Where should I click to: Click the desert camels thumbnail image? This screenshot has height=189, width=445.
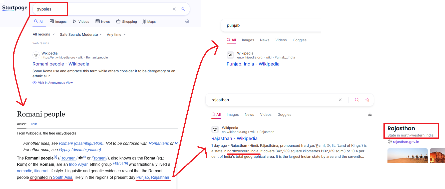[x=407, y=155]
